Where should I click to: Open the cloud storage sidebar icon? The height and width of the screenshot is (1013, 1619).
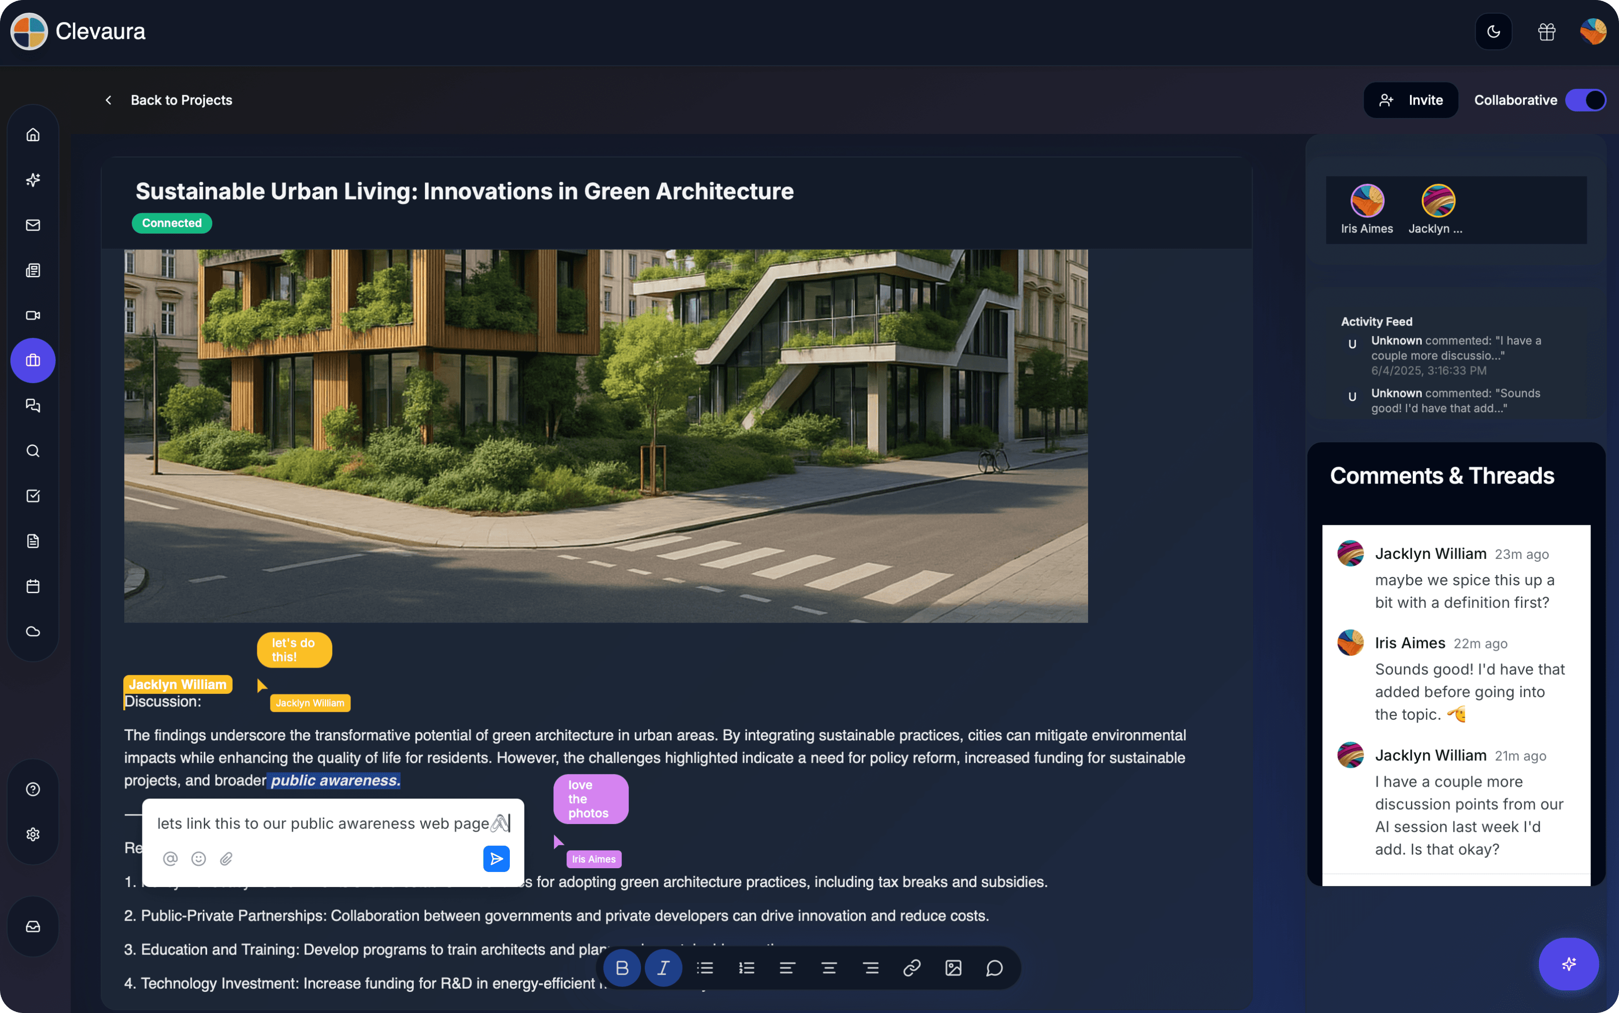pos(32,631)
